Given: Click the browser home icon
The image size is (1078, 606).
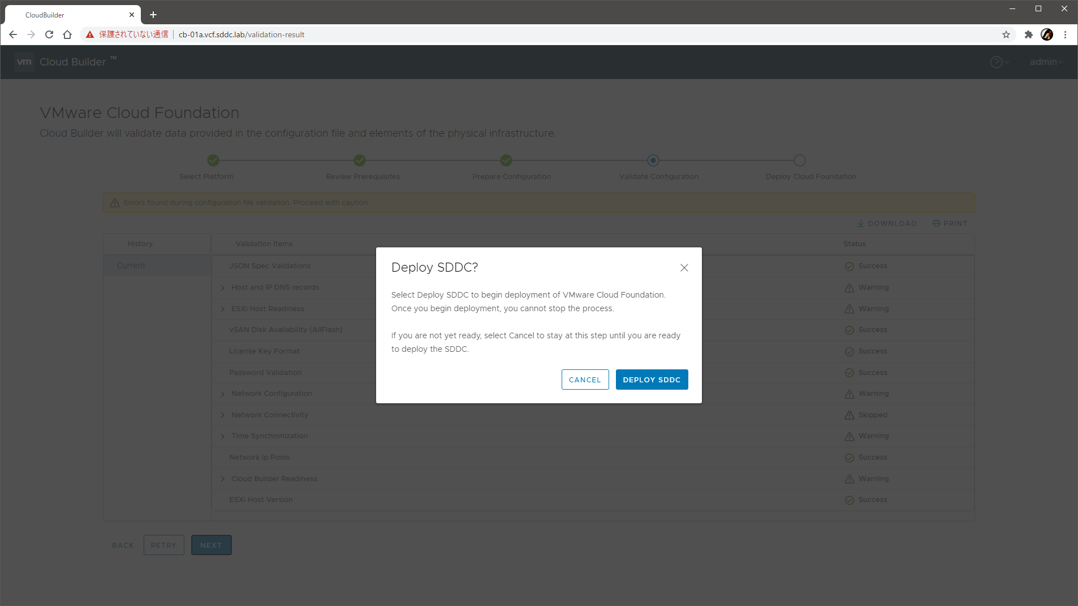Looking at the screenshot, I should (67, 34).
